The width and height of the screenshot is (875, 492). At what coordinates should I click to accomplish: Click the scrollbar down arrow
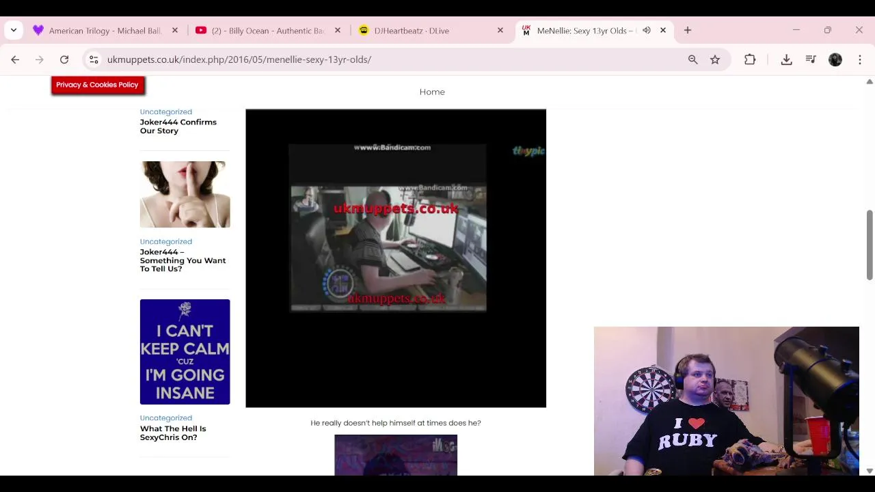click(870, 471)
